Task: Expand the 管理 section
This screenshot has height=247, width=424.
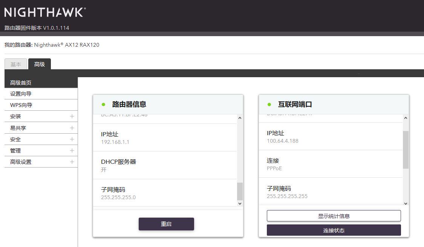Action: click(x=72, y=150)
